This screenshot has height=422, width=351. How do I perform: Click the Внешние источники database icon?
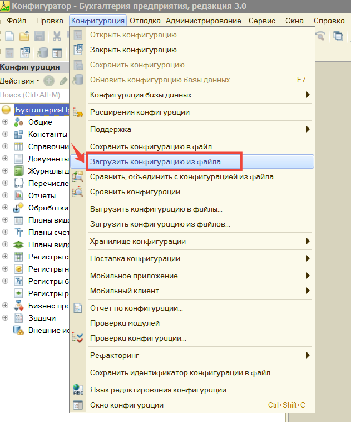coord(18,330)
